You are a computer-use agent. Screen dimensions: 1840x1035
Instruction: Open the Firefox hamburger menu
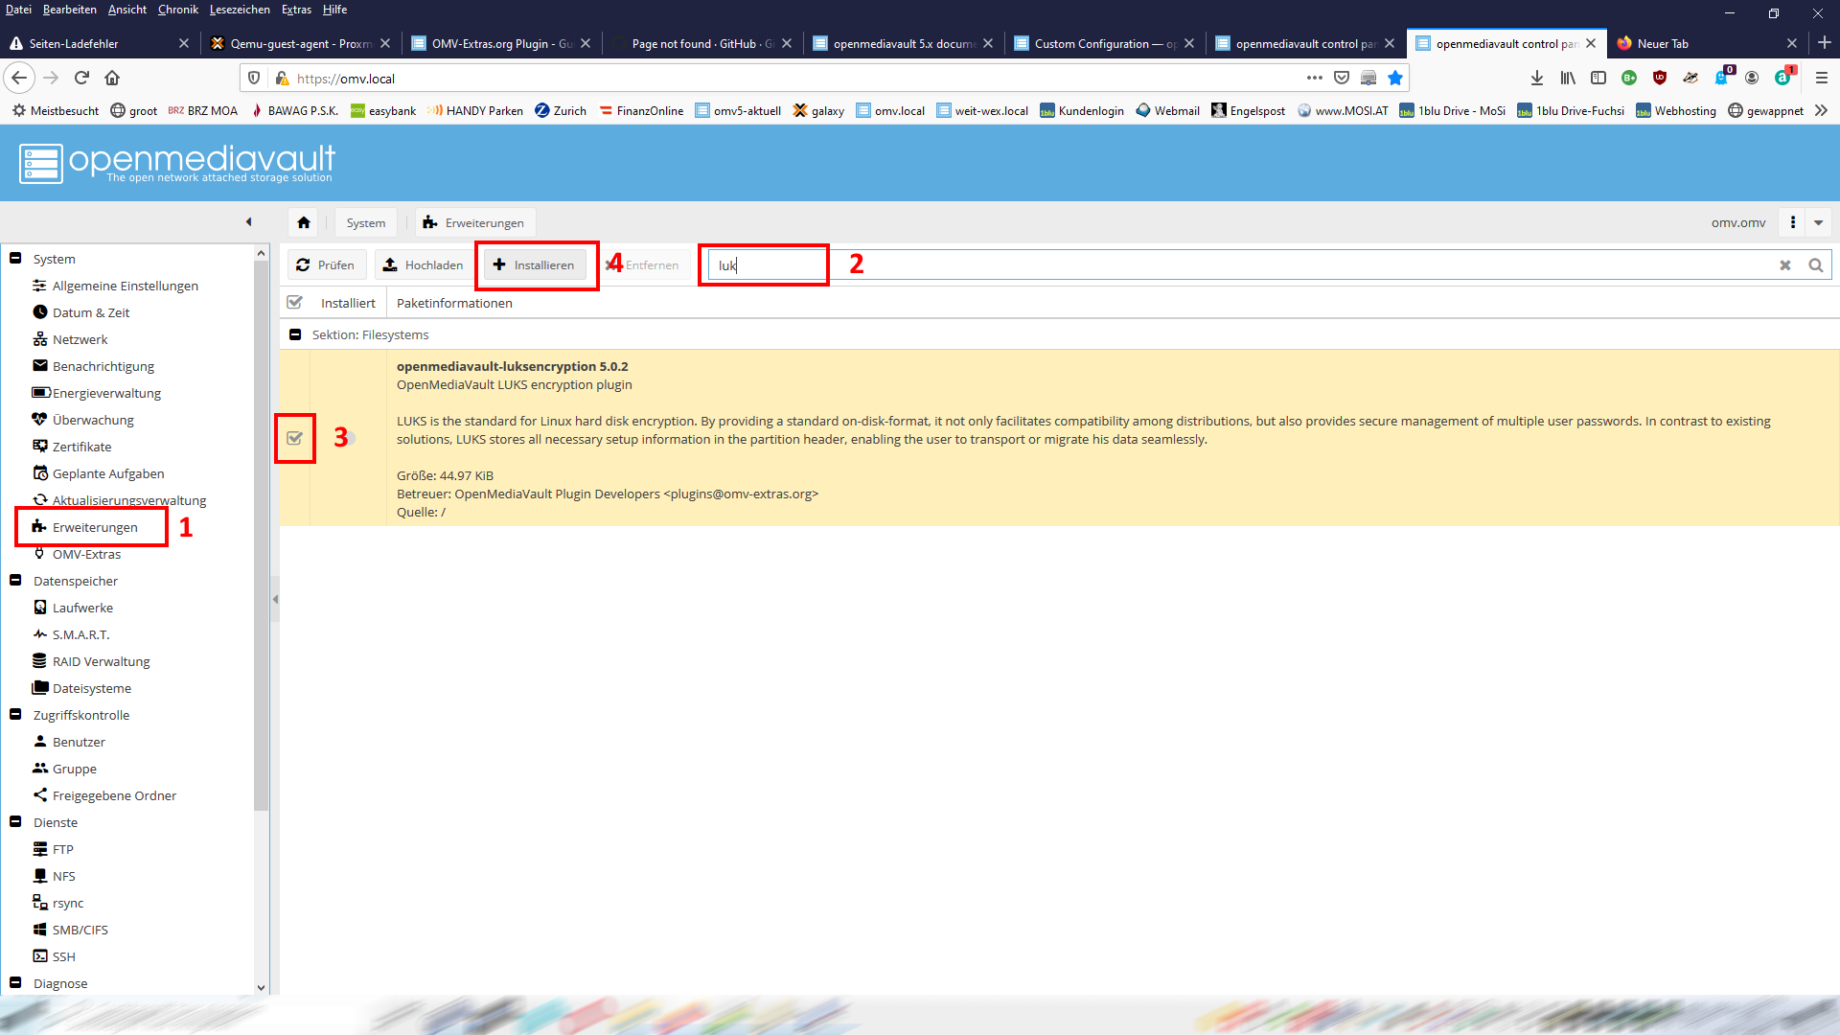1822,78
